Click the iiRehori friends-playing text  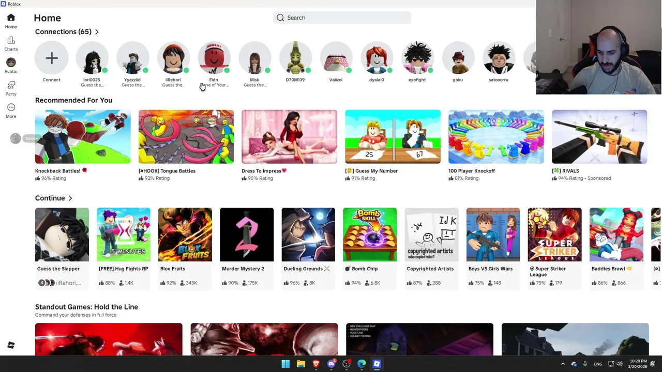tap(68, 283)
